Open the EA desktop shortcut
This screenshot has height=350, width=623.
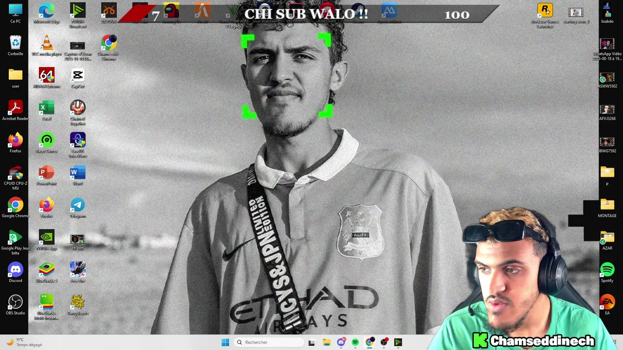(607, 305)
